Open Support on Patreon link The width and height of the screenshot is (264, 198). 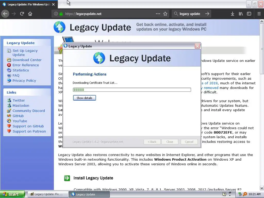(29, 131)
